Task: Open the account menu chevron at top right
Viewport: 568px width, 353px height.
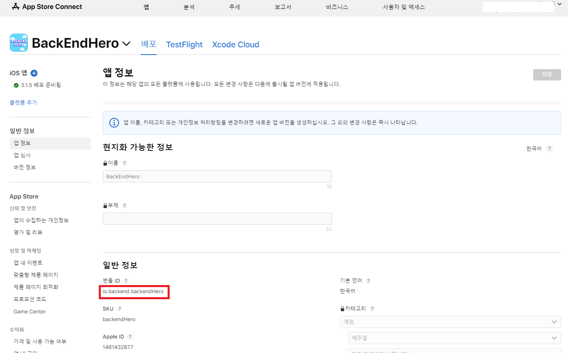Action: click(x=559, y=4)
